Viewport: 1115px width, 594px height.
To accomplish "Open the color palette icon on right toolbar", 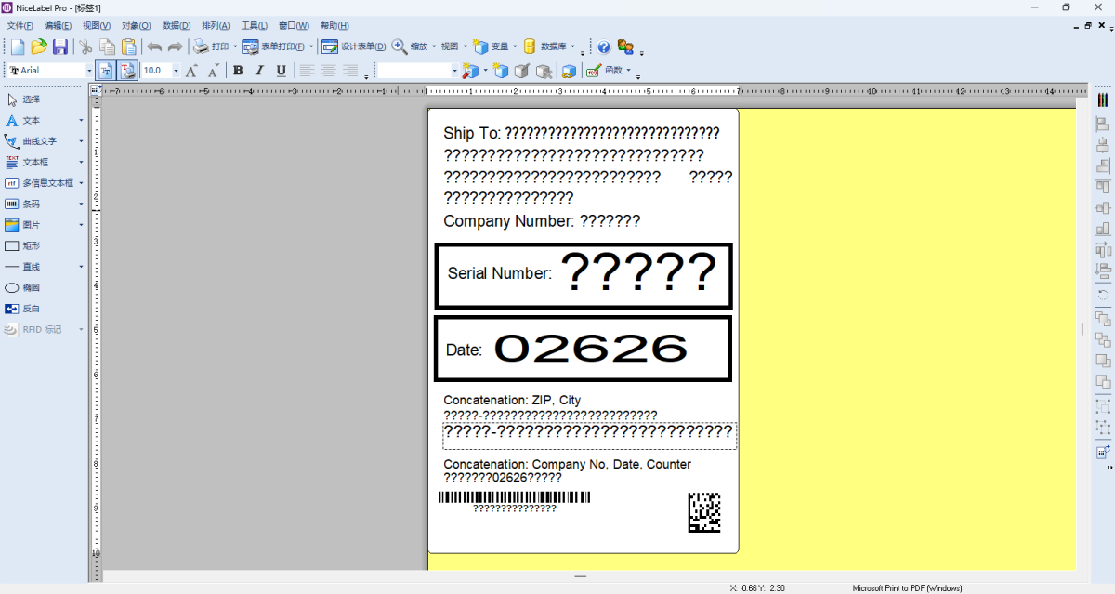I will (1103, 99).
